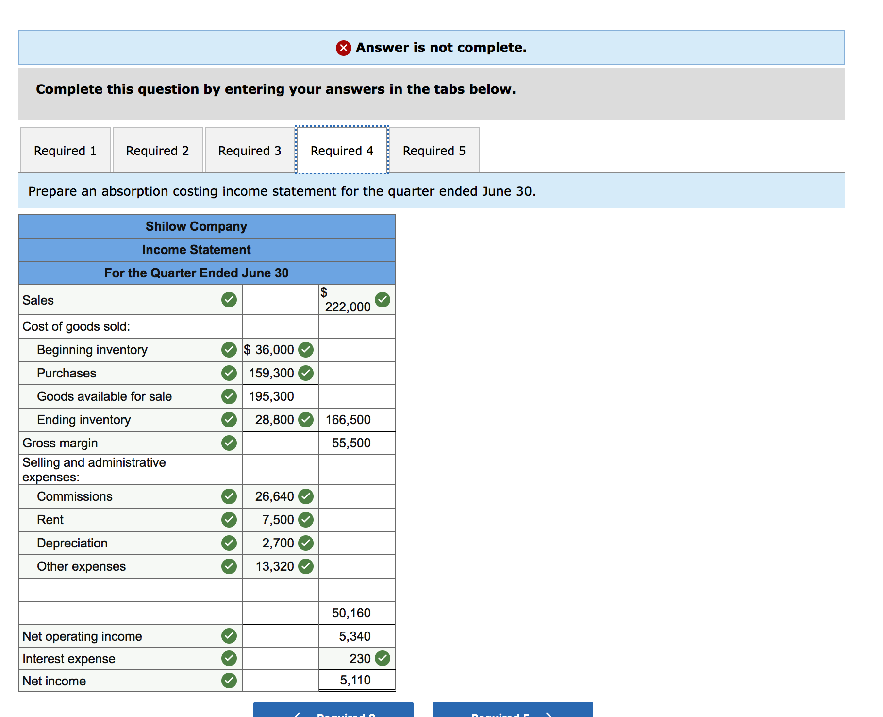Select the Sales row label cell
The image size is (883, 717).
tap(131, 300)
